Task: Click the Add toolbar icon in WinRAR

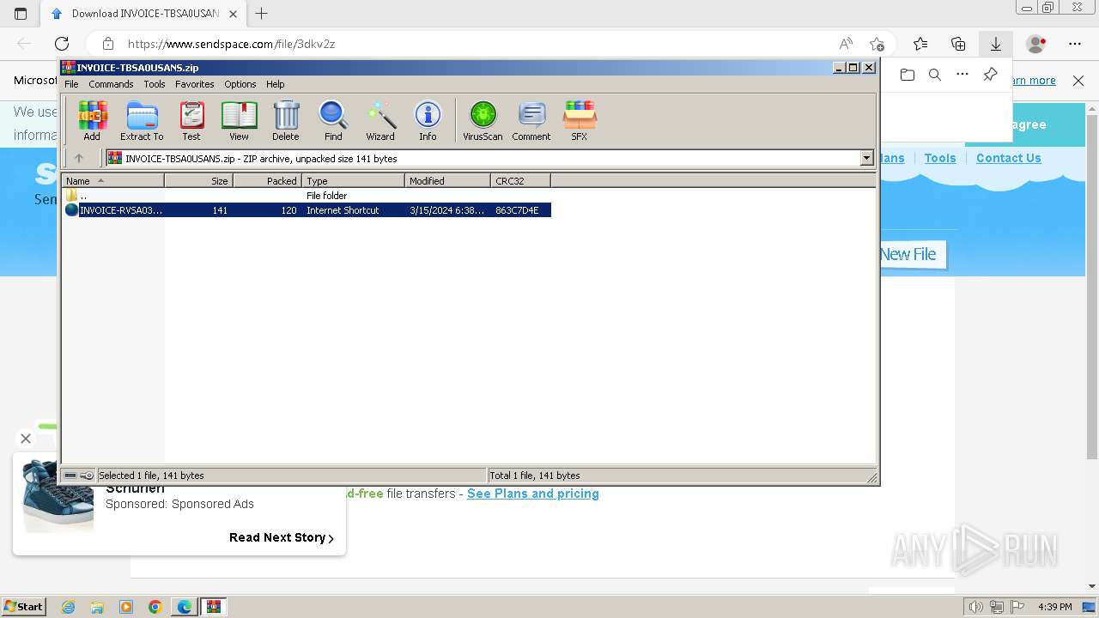Action: point(92,120)
